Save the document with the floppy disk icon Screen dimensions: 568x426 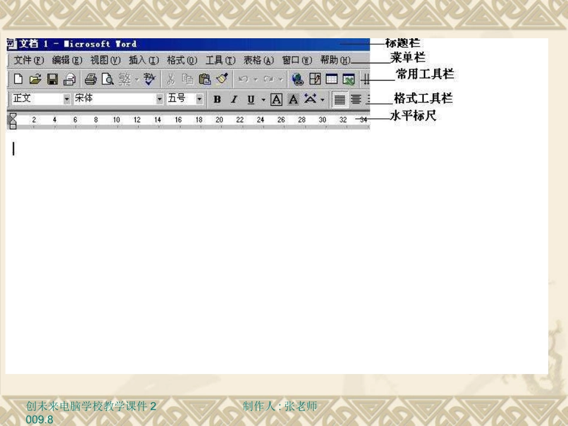tap(53, 79)
